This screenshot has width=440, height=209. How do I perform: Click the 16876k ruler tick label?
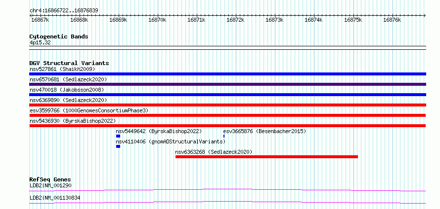[392, 20]
